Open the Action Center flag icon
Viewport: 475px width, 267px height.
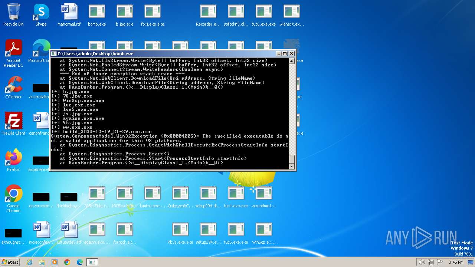tap(440, 262)
